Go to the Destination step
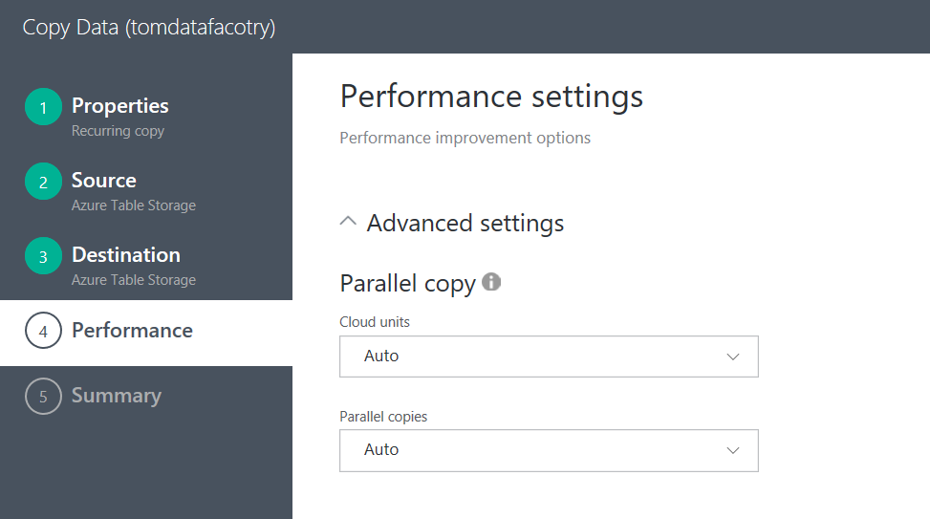Viewport: 930px width, 519px height. [125, 255]
